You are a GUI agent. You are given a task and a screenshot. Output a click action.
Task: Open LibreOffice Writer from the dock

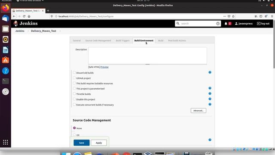pyautogui.click(x=6, y=50)
